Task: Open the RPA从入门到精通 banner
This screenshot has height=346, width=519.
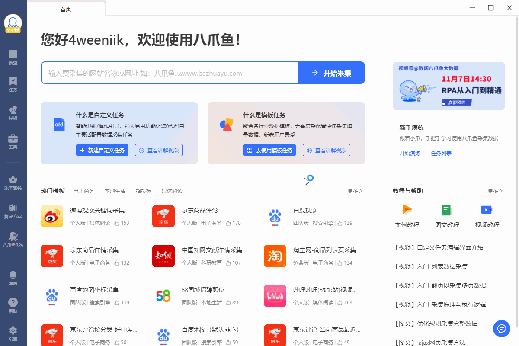Action: (449, 86)
